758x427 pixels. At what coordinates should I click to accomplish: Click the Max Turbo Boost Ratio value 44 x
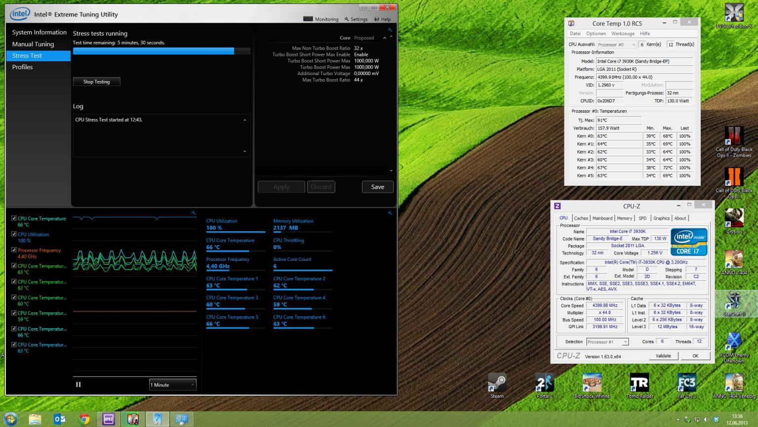click(359, 80)
